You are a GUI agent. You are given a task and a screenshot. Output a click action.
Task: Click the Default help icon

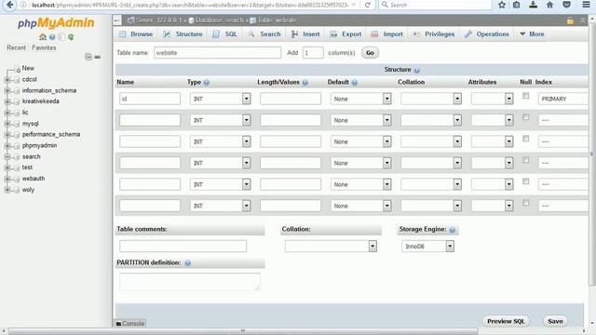[354, 83]
